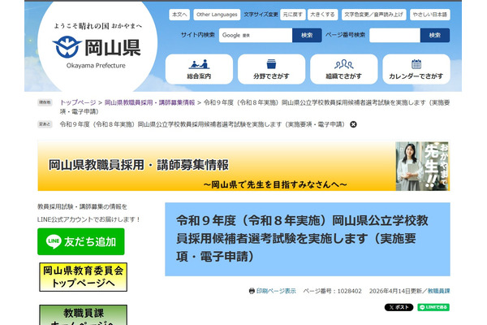The image size is (487, 325).
Task: Click the teacher photo in the banner
Action: (x=422, y=166)
